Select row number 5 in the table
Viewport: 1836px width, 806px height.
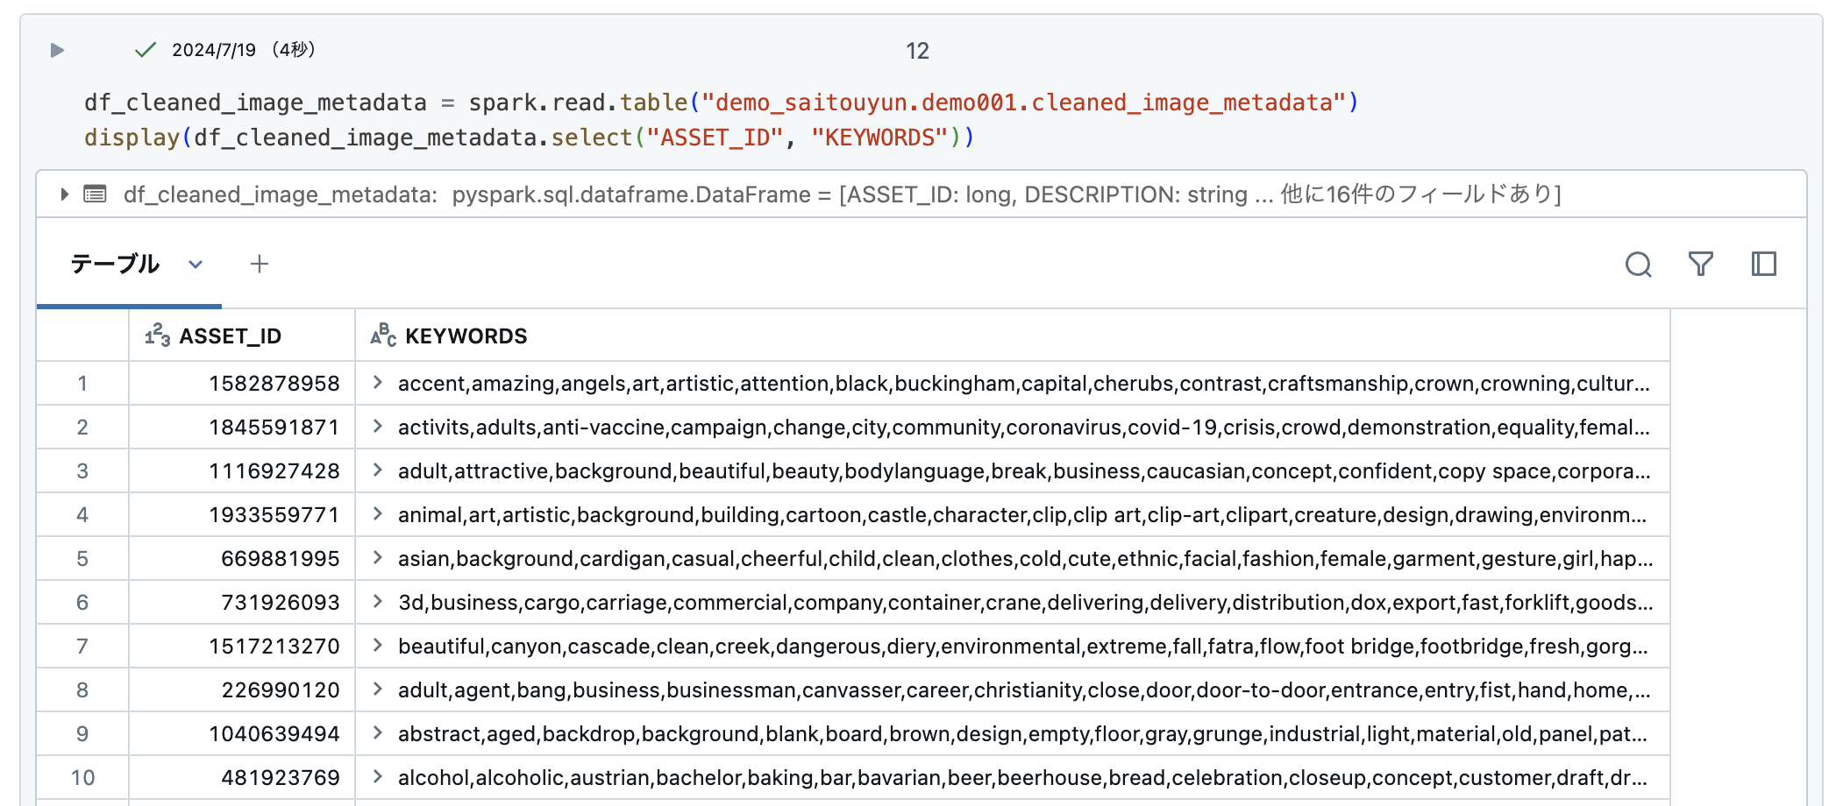[x=82, y=558]
